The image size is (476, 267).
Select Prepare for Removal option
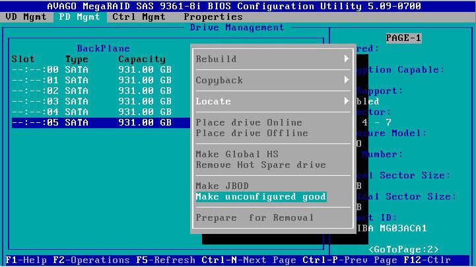(x=249, y=218)
